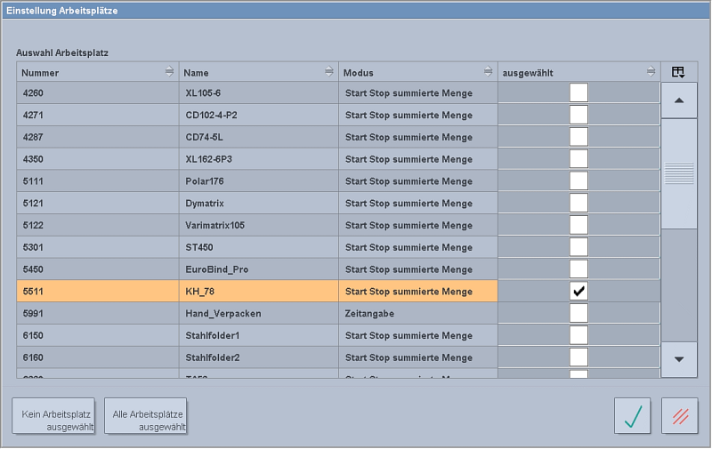Confirm selection with the green checkmark button
712x449 pixels.
click(x=632, y=415)
